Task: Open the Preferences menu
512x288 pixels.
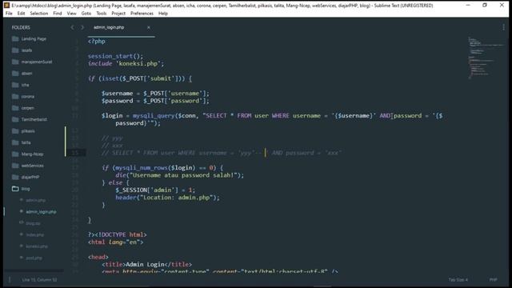Action: pyautogui.click(x=142, y=14)
